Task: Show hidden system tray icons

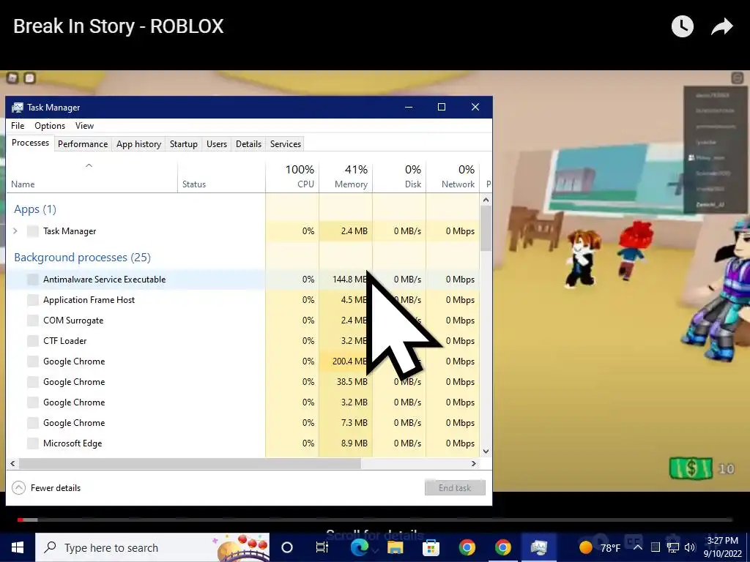Action: [x=638, y=547]
